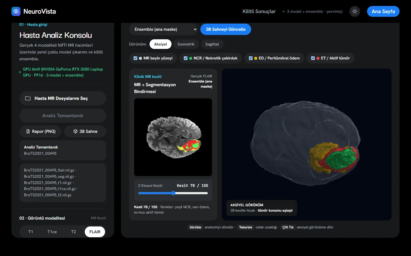The width and height of the screenshot is (411, 256).
Task: Click the cube icon on 3B Sahne
Action: pos(75,131)
